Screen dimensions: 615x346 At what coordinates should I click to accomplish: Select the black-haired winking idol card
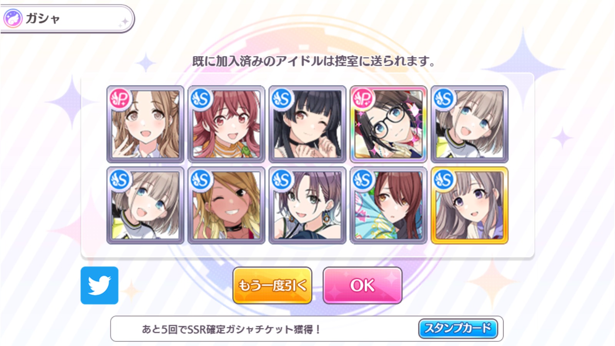[307, 124]
